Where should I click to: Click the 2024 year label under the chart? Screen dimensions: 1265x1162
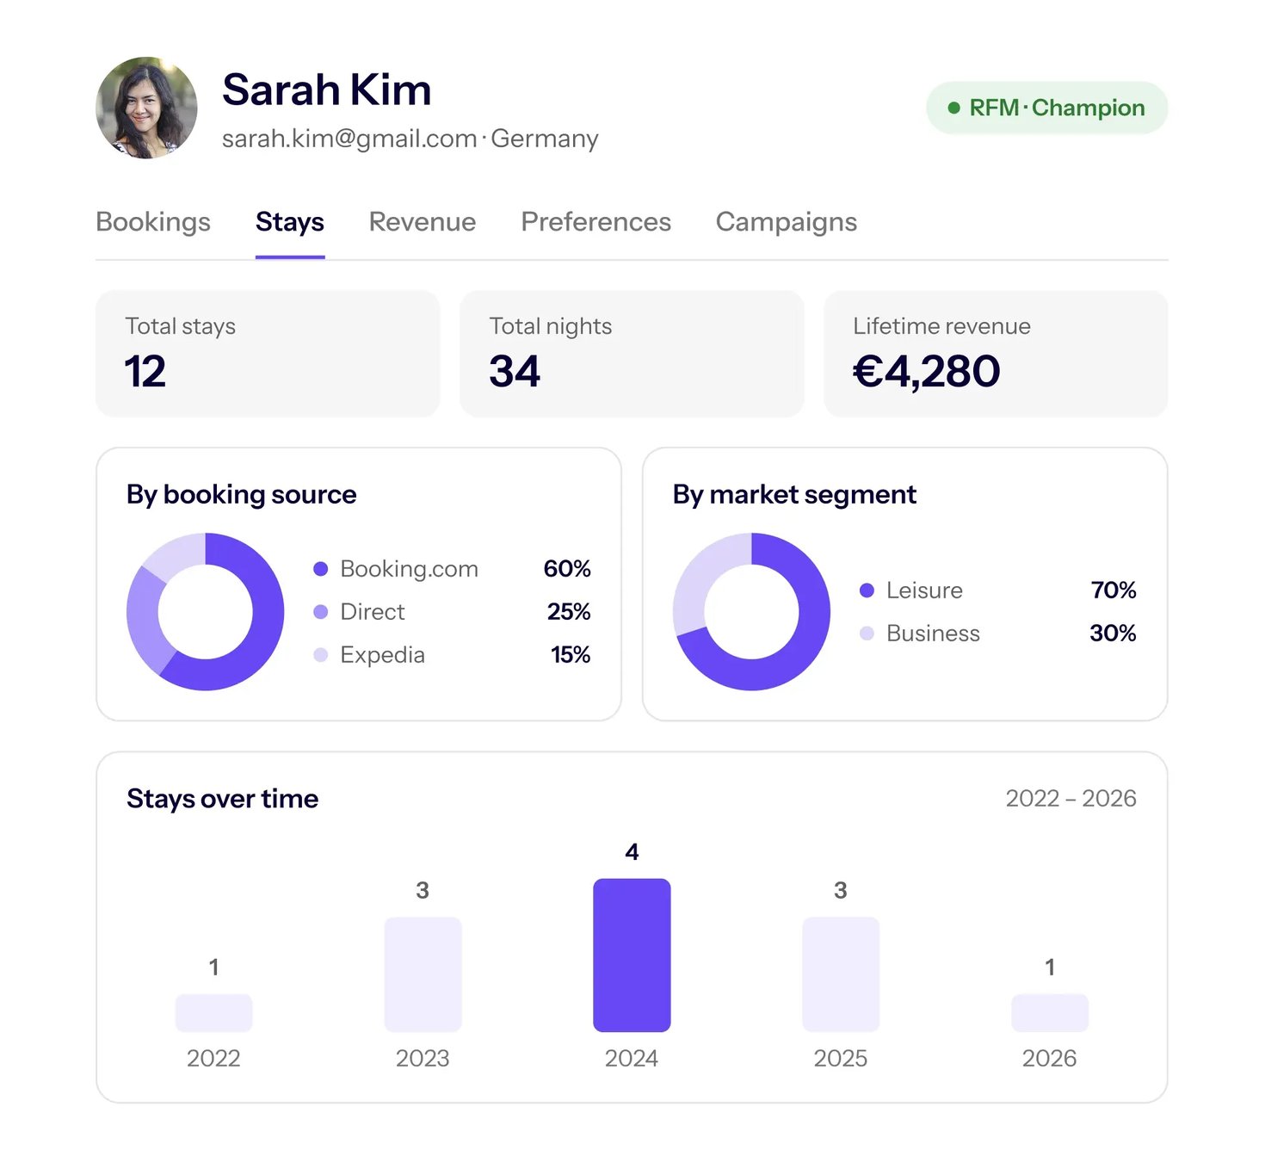632,1059
